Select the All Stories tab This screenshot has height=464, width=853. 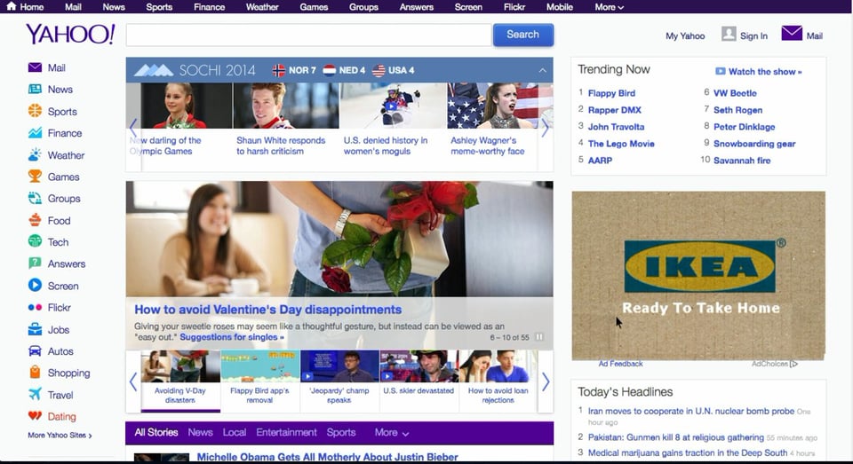[x=156, y=432]
